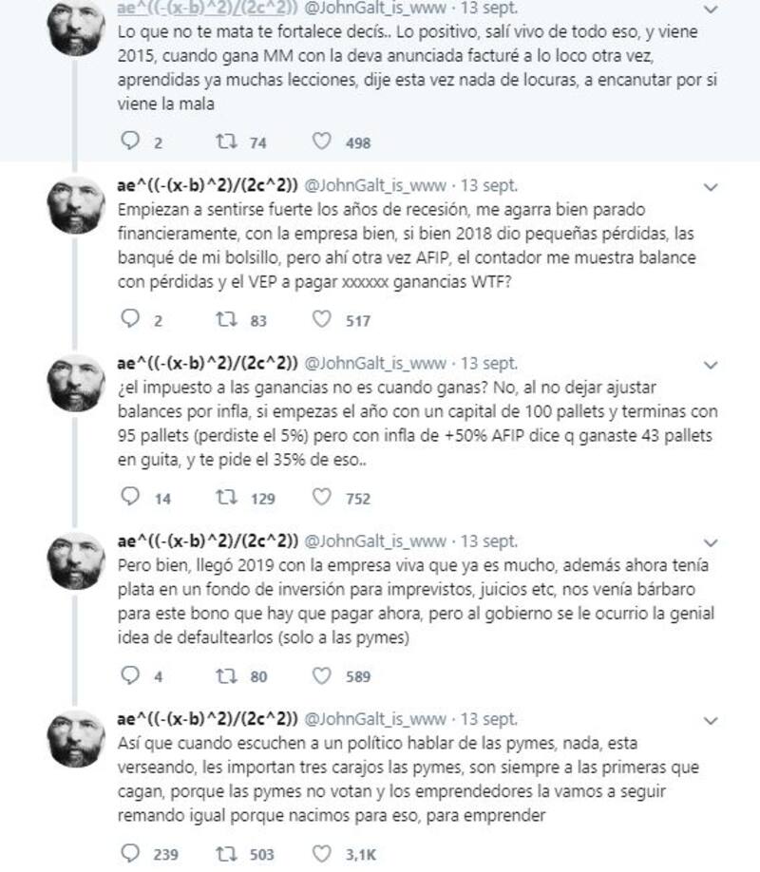Open @JohnGalt_is_www profile from the recesión tweet
This screenshot has width=760, height=872.
pyautogui.click(x=375, y=185)
